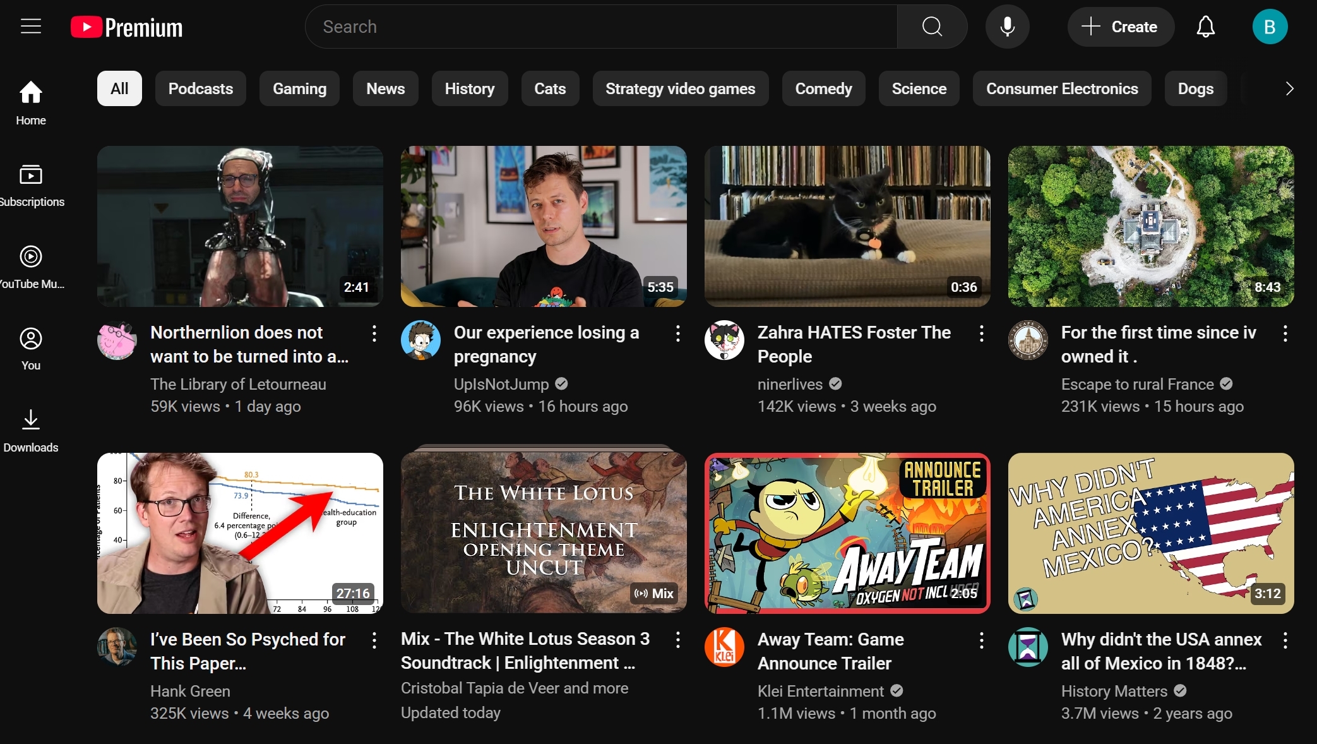Open the hamburger guide menu
Screen dimensions: 1317x744
[31, 27]
